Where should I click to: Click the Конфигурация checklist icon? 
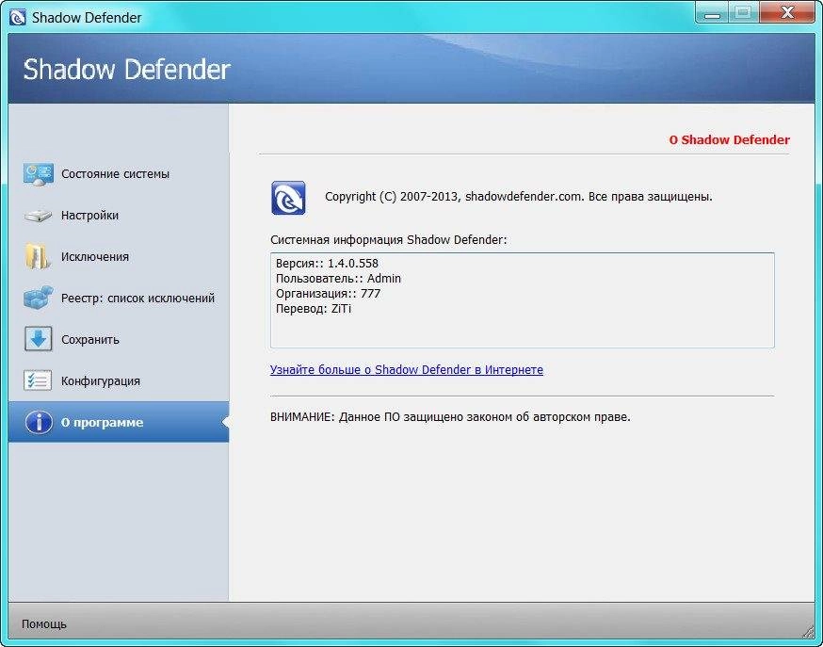coord(38,380)
